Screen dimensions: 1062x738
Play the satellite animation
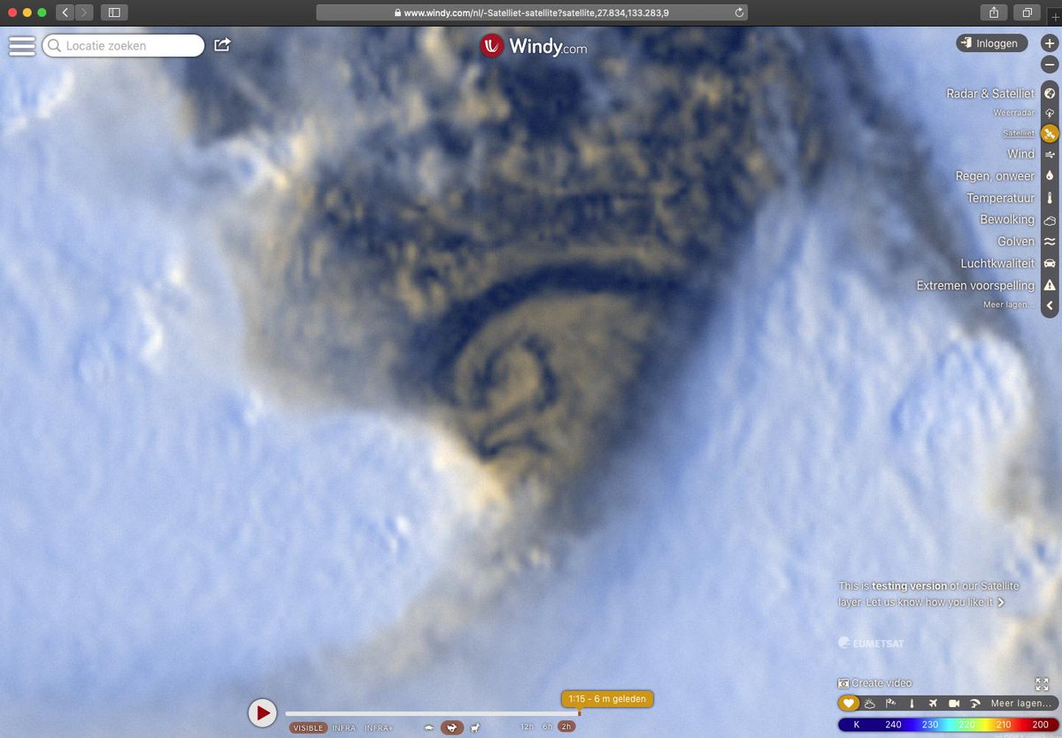(262, 712)
